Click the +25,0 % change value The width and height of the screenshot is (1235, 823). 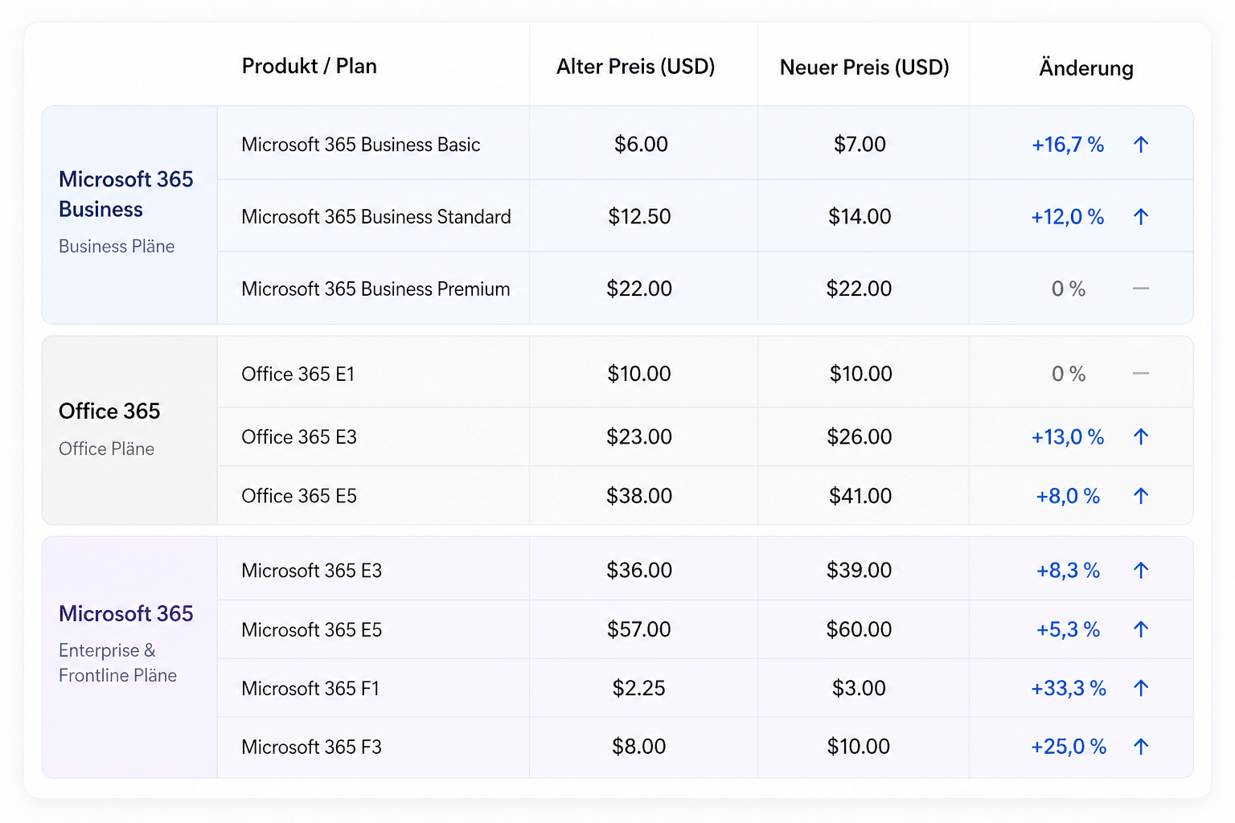pos(1069,747)
